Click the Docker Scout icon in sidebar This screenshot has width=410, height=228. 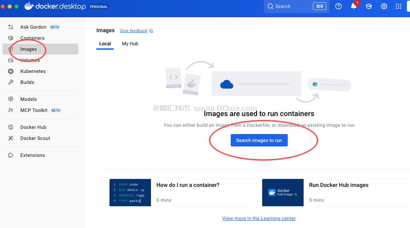pyautogui.click(x=11, y=138)
